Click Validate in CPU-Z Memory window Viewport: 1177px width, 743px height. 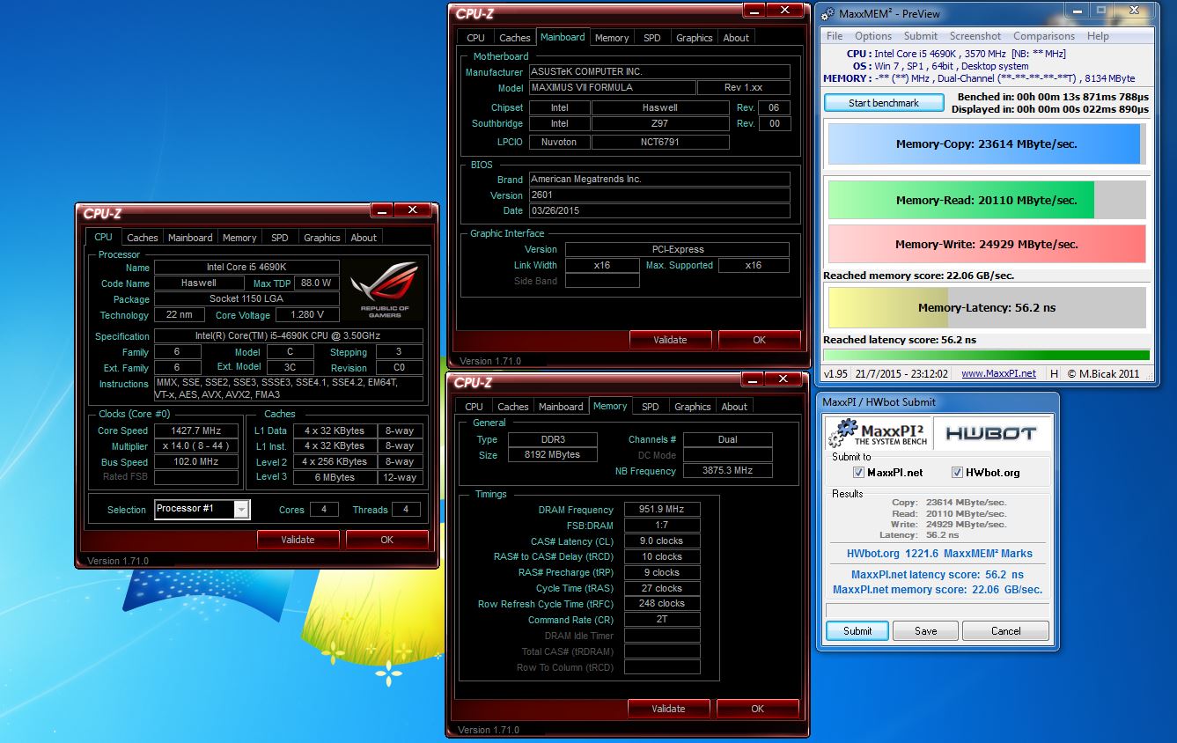tap(668, 709)
